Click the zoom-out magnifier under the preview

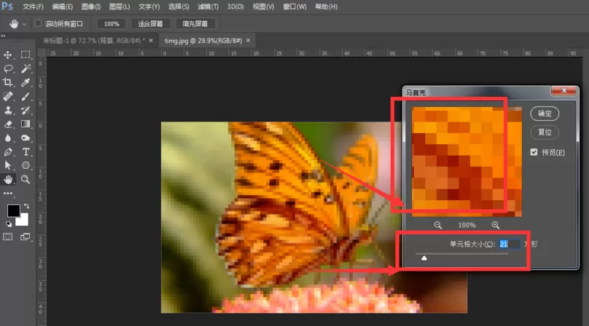coord(437,225)
